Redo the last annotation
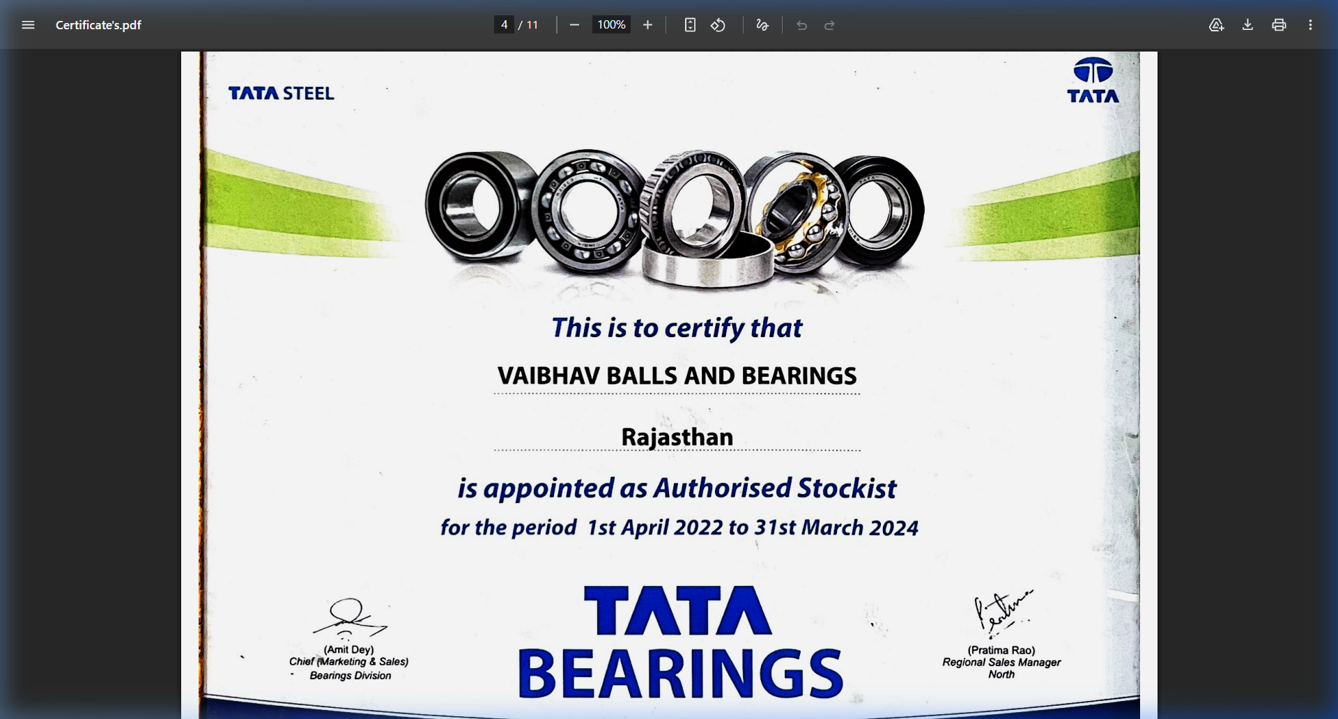 click(829, 25)
